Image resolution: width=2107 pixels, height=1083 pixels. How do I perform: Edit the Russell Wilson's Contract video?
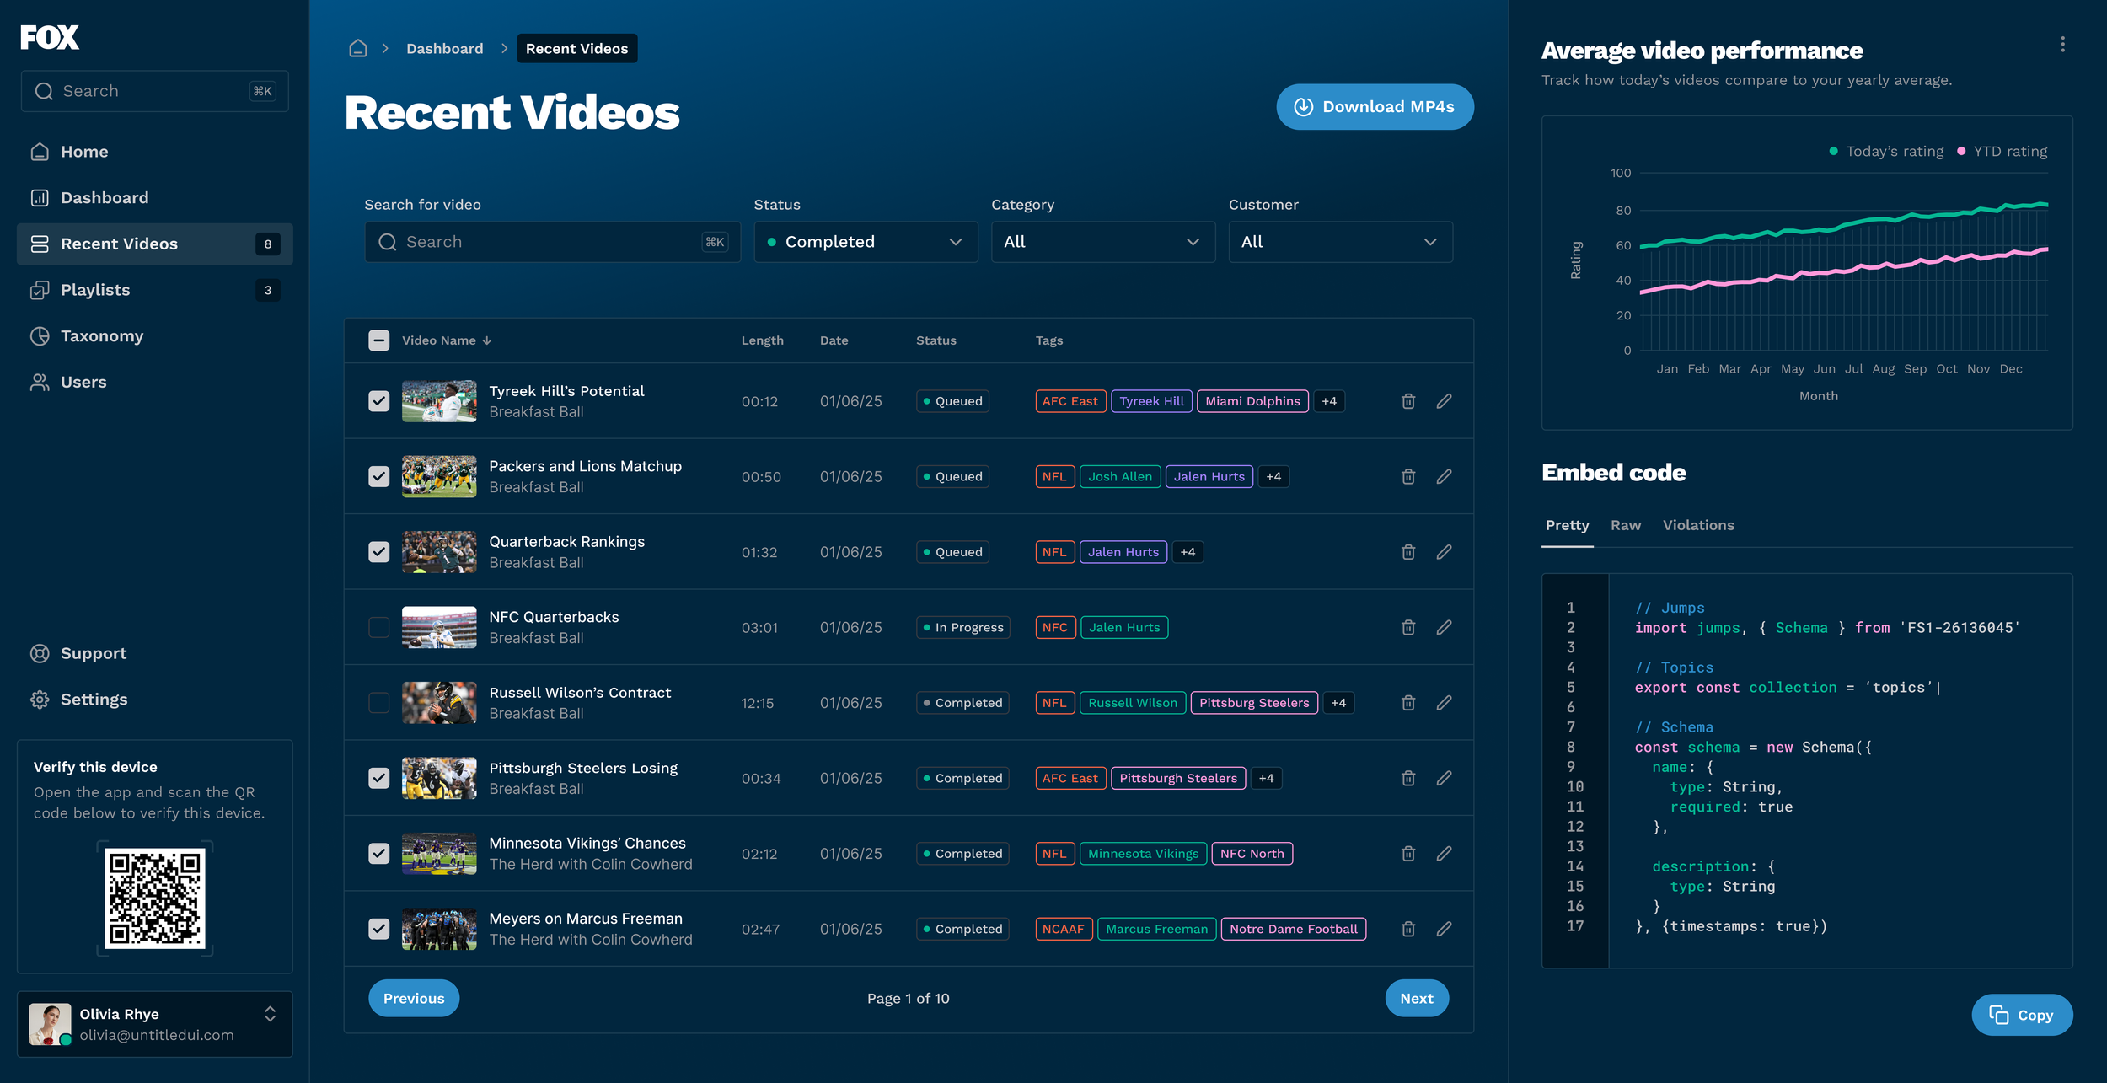pos(1445,703)
